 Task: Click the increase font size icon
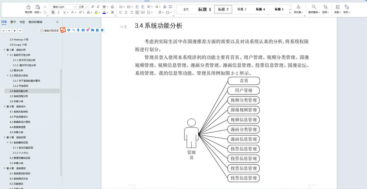93,7
